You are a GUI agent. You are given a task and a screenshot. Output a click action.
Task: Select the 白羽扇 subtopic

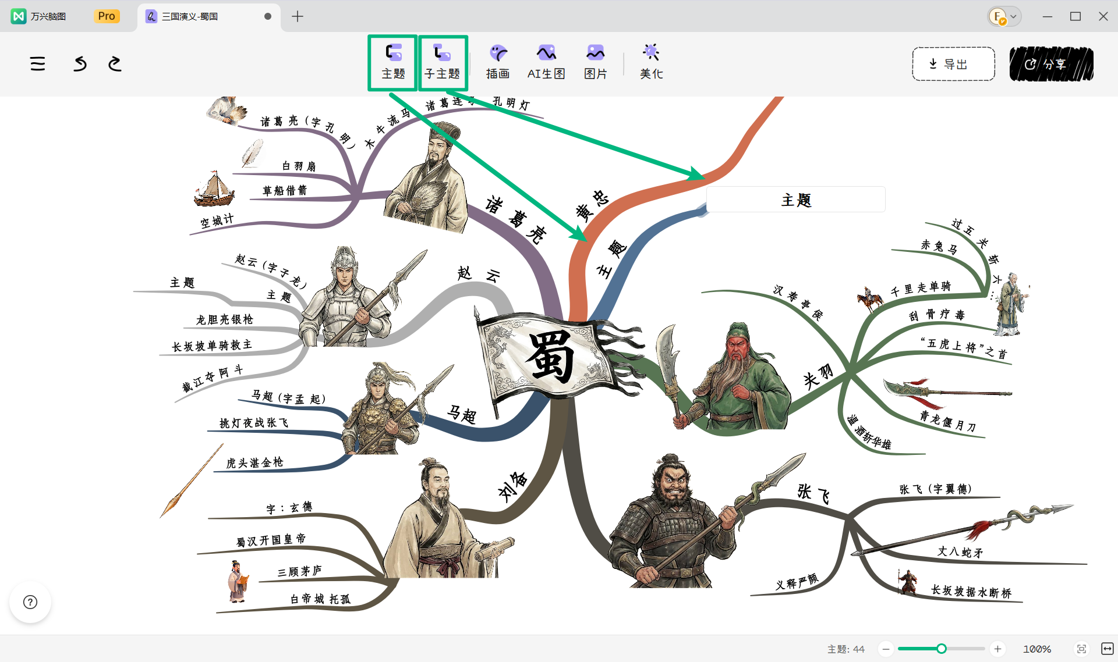299,166
